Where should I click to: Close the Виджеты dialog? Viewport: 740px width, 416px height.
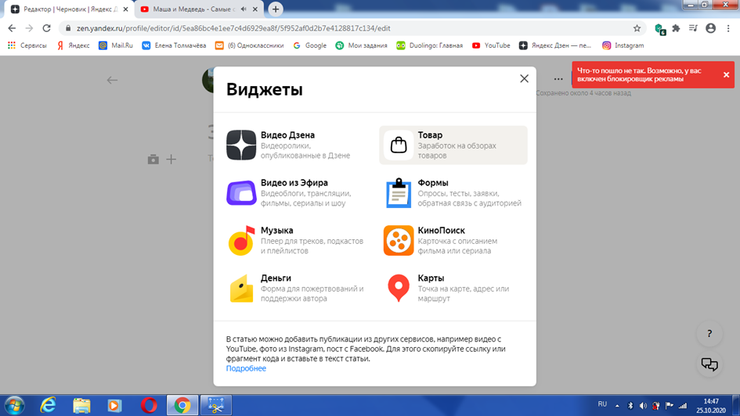pos(524,79)
